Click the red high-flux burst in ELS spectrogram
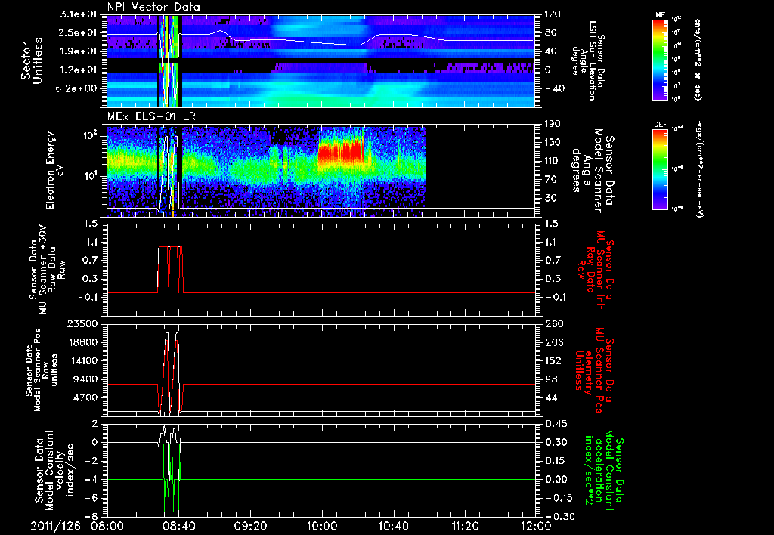This screenshot has height=535, width=774. pyautogui.click(x=341, y=152)
